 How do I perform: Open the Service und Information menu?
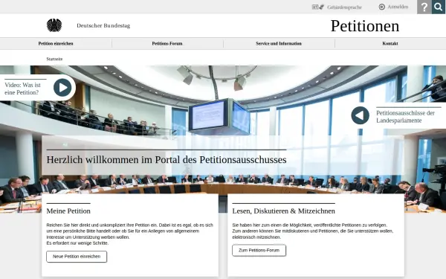279,44
